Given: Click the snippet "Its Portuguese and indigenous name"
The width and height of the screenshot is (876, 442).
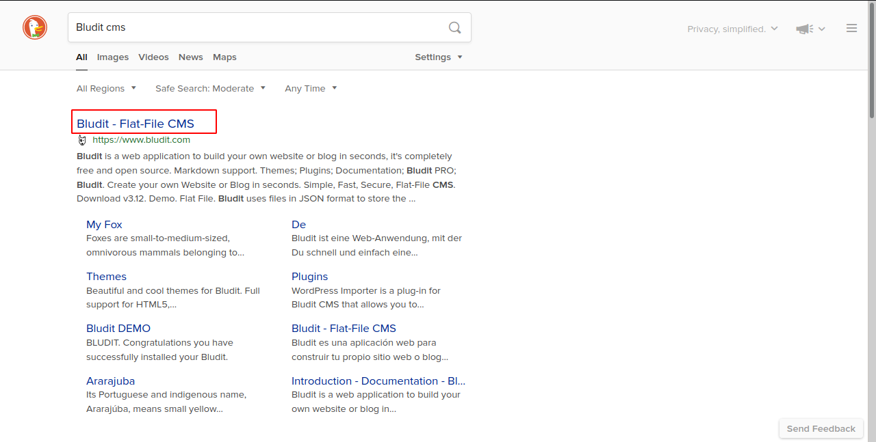Looking at the screenshot, I should (x=166, y=402).
